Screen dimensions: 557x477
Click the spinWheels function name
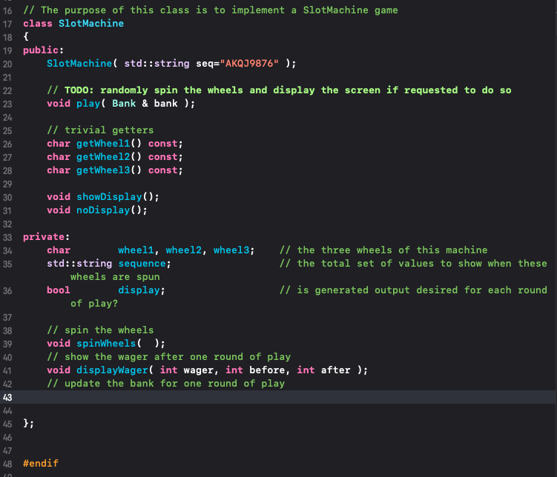point(106,343)
